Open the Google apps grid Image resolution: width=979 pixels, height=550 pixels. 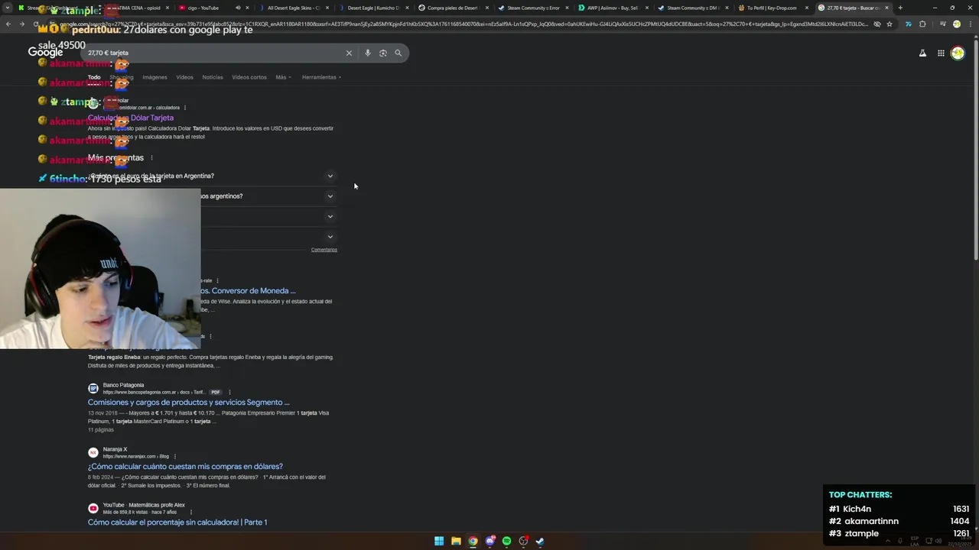941,53
